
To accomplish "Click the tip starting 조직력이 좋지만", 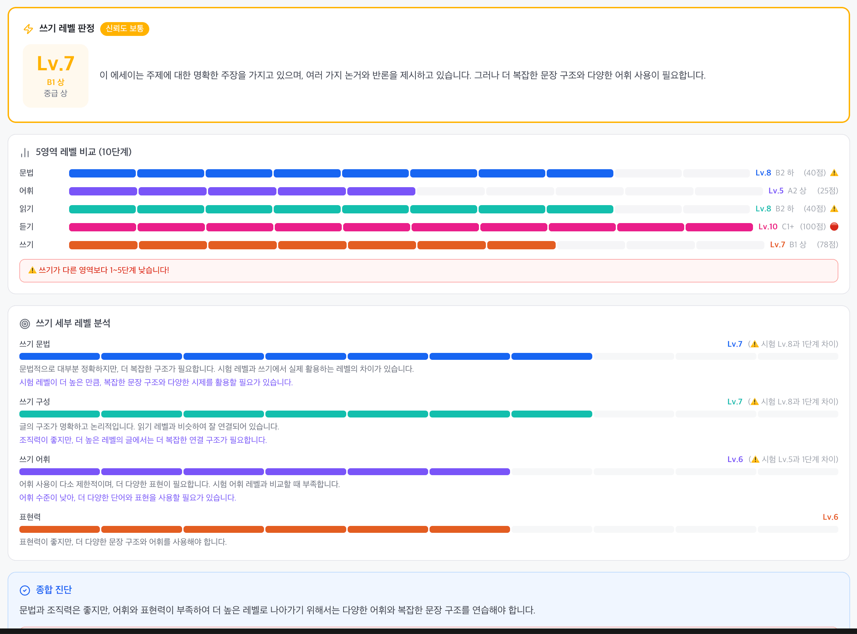I will (x=143, y=440).
